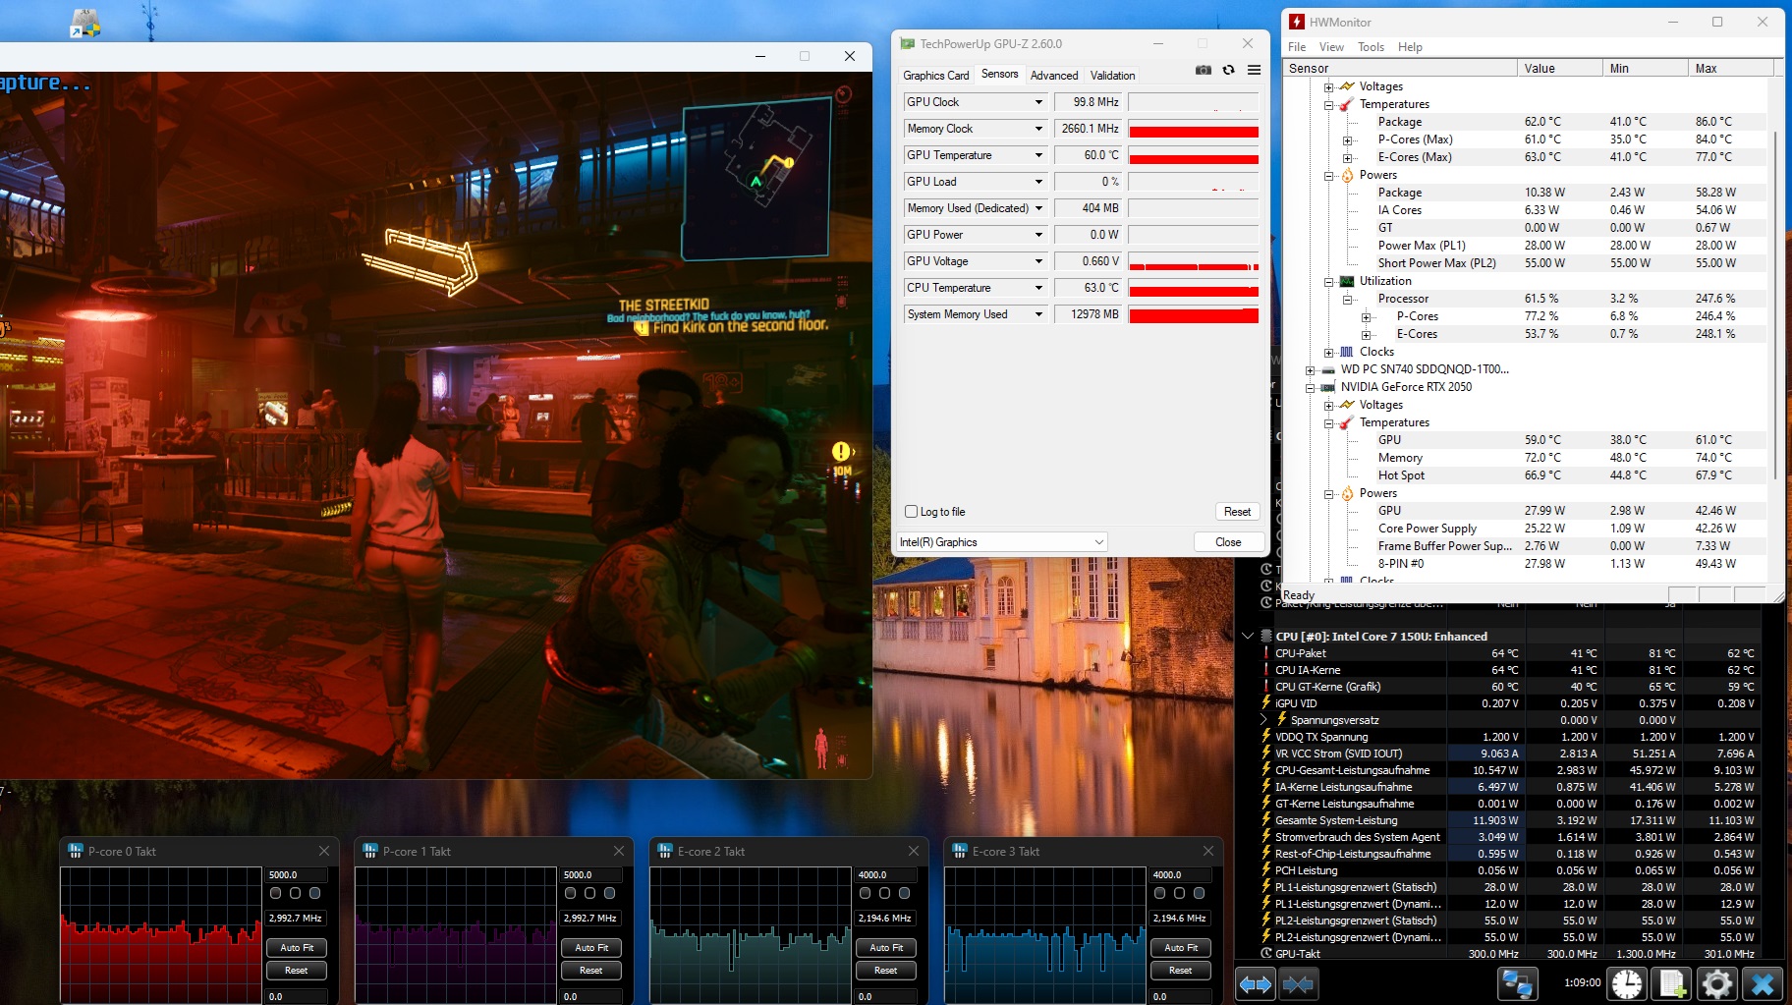Click Auto Fit in P-core 0 Takt graph
This screenshot has height=1005, width=1792.
[x=297, y=948]
